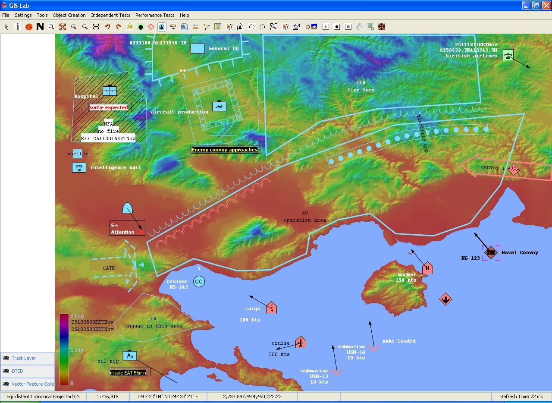Click the Equidistant Cylindrical Projected CS status
552x403 pixels.
coord(43,397)
